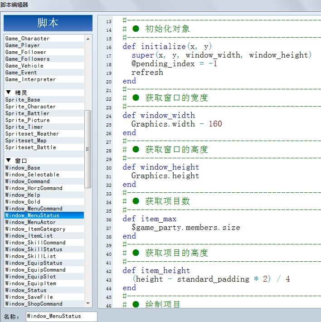Click script list scroll up arrow
The height and width of the screenshot is (322, 321).
(x=88, y=39)
